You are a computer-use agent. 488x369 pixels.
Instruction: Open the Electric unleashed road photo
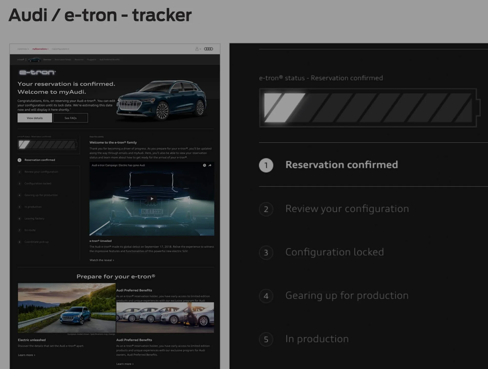pyautogui.click(x=67, y=308)
